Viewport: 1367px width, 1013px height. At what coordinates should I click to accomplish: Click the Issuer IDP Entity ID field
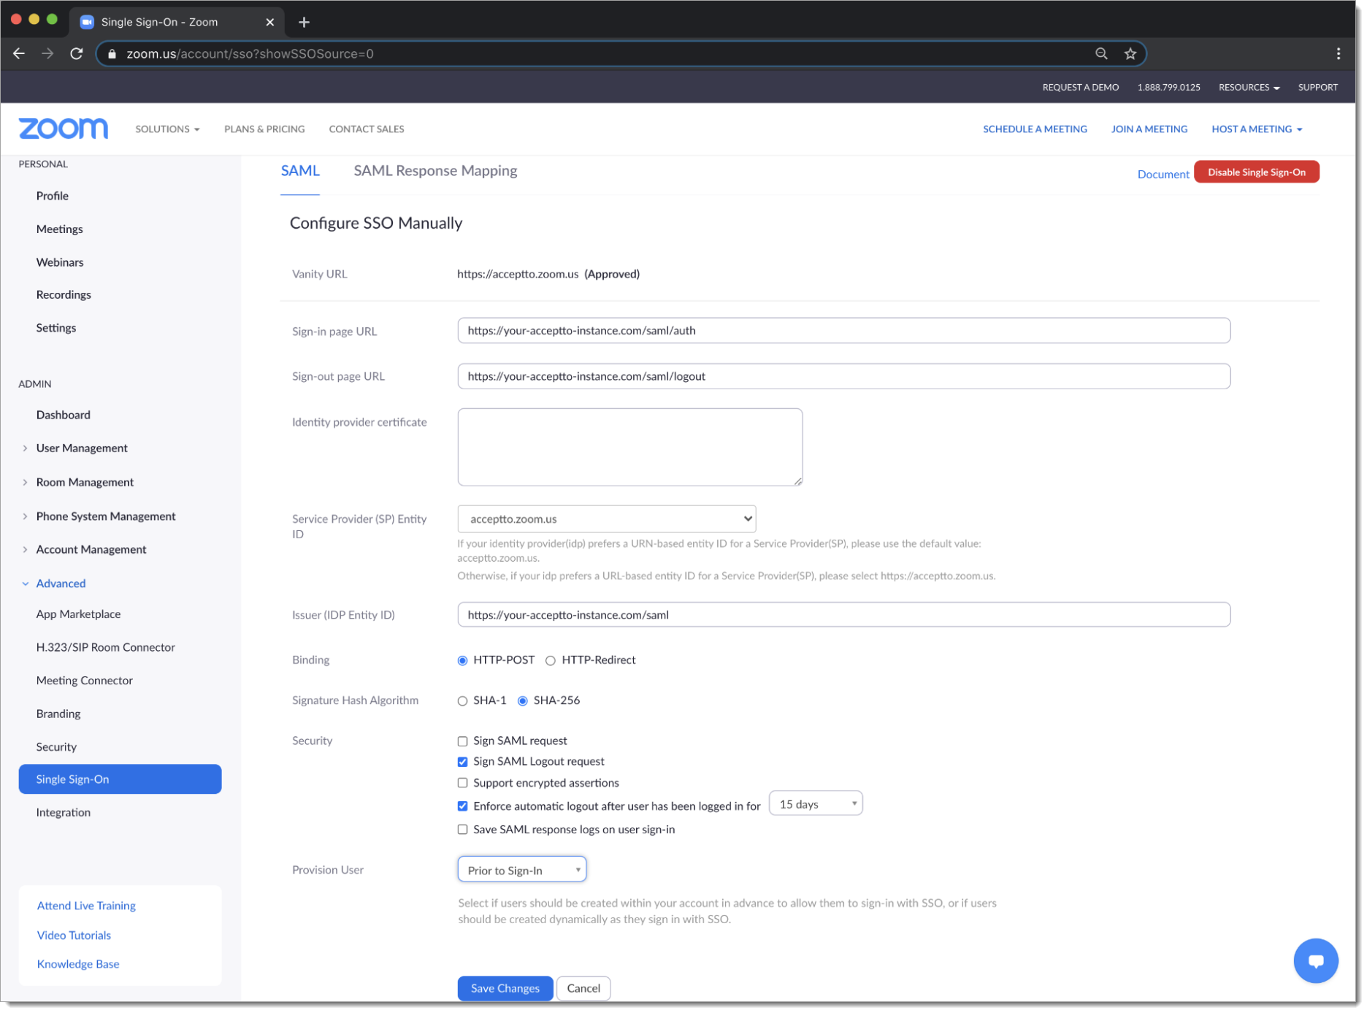(x=843, y=615)
